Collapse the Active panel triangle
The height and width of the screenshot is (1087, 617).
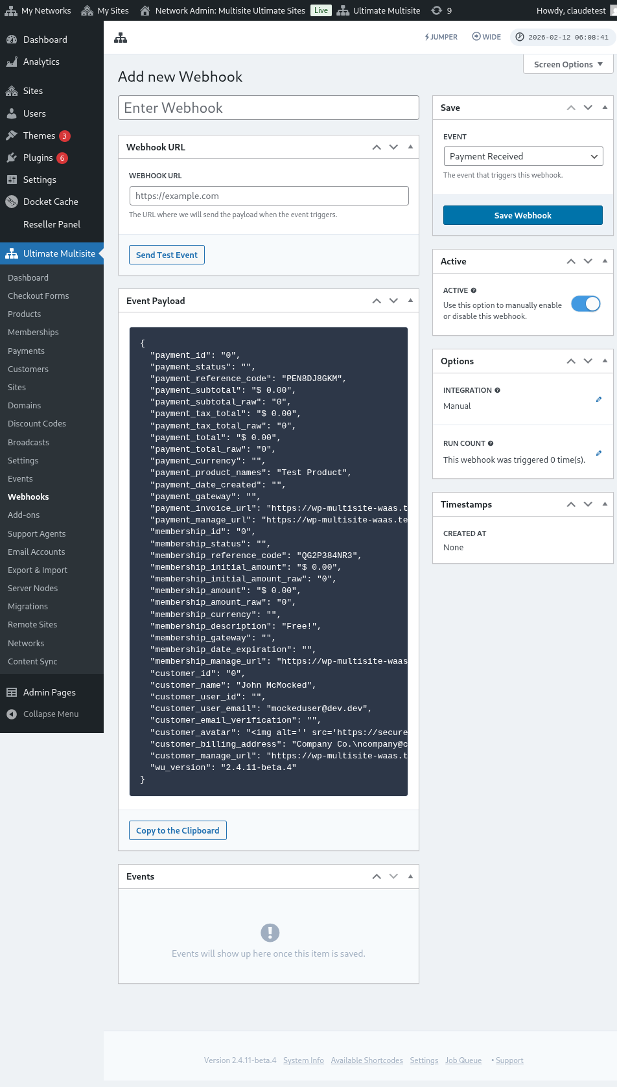[605, 261]
